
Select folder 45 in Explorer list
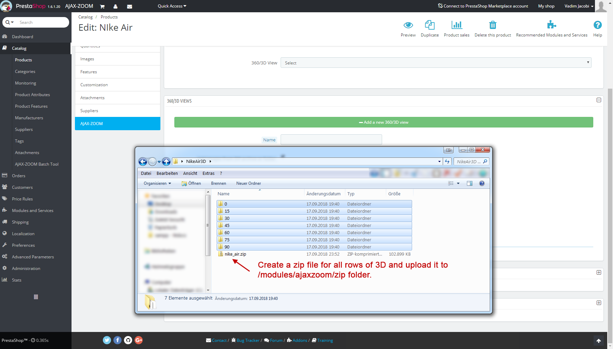(x=314, y=226)
